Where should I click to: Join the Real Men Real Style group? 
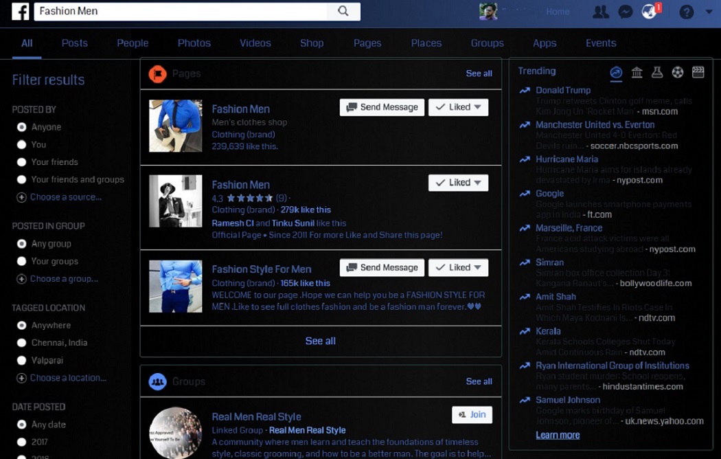472,415
